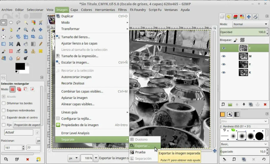
Task: Select the Ellipse Select tool
Action: (x=11, y=23)
